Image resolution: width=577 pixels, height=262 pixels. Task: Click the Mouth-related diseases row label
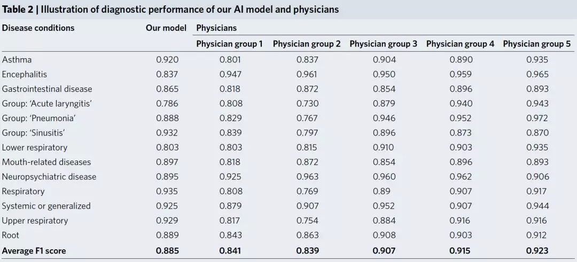[46, 162]
